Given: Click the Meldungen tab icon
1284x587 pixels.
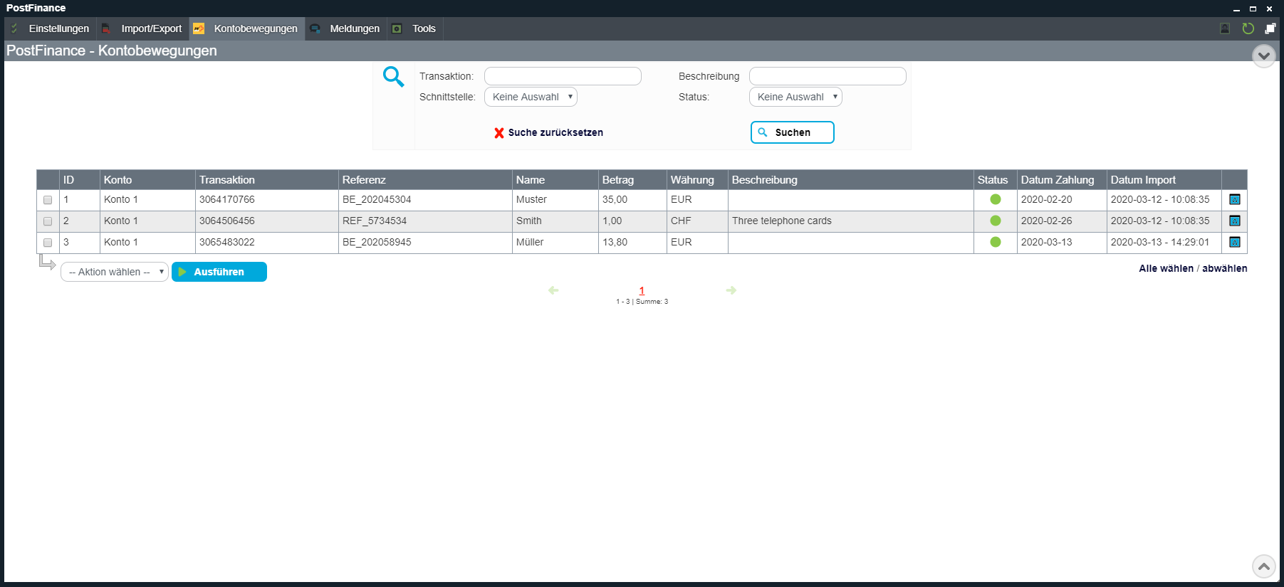Looking at the screenshot, I should click(x=315, y=28).
